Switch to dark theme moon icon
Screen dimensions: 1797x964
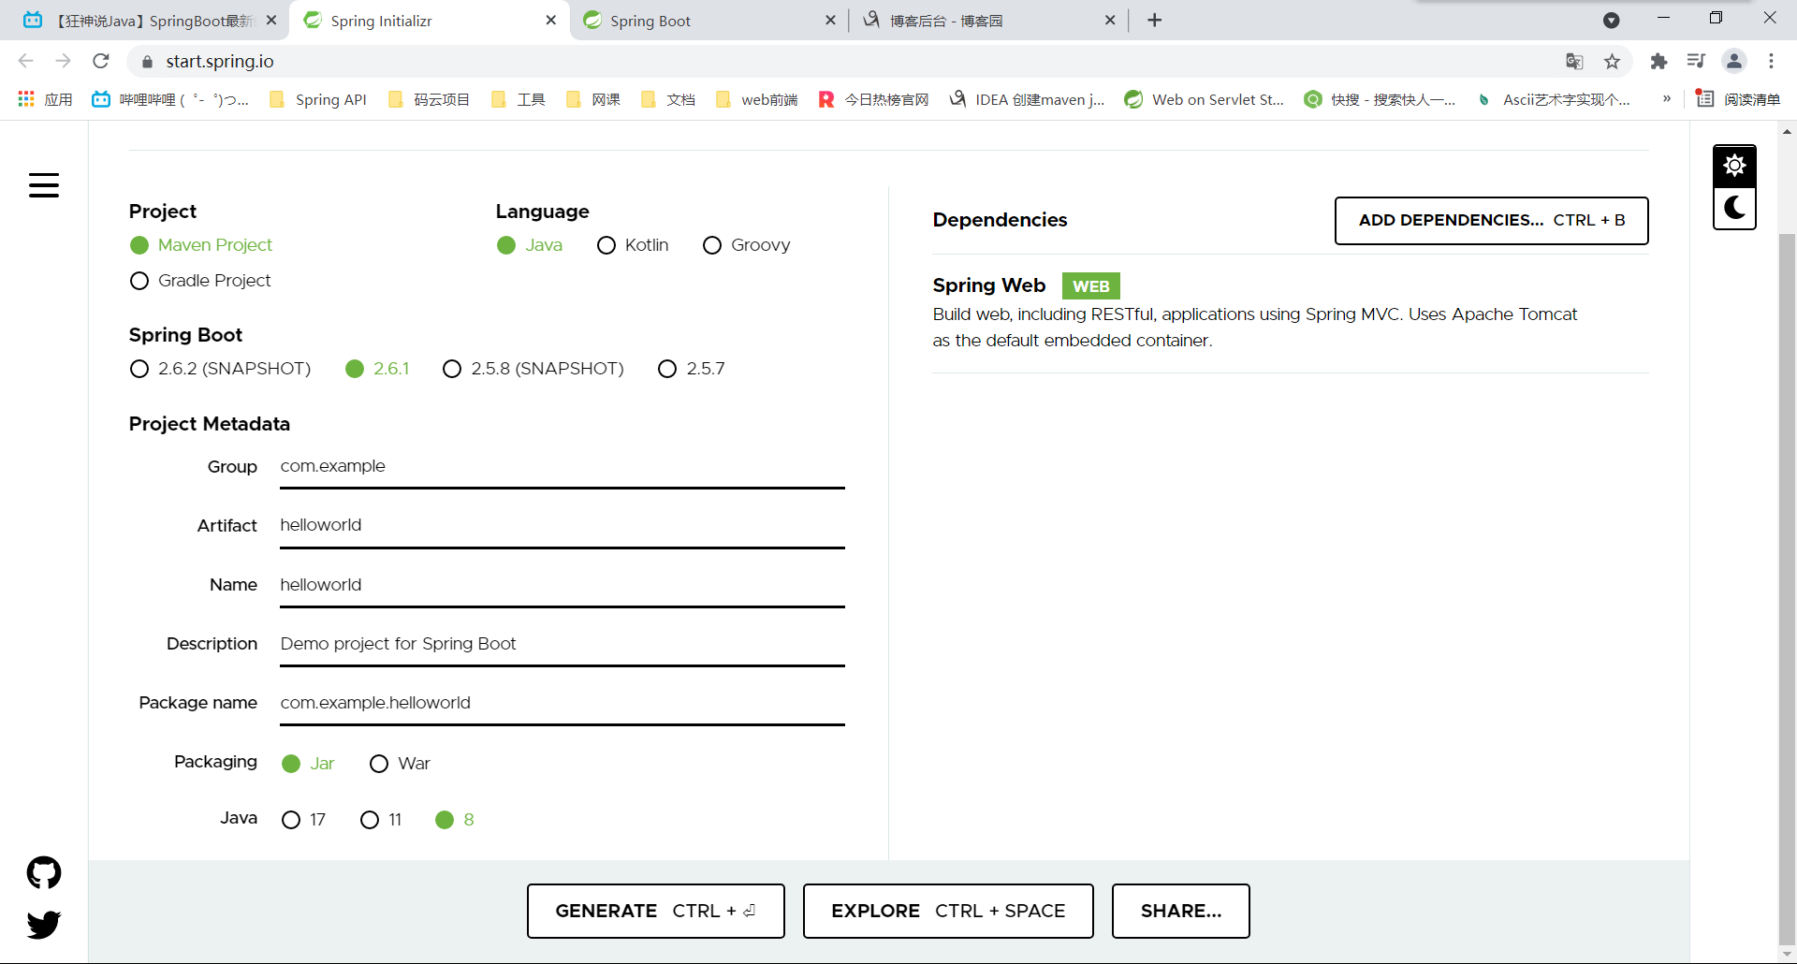click(1734, 208)
